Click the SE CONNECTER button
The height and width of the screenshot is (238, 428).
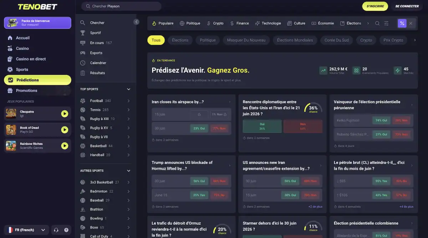[407, 6]
